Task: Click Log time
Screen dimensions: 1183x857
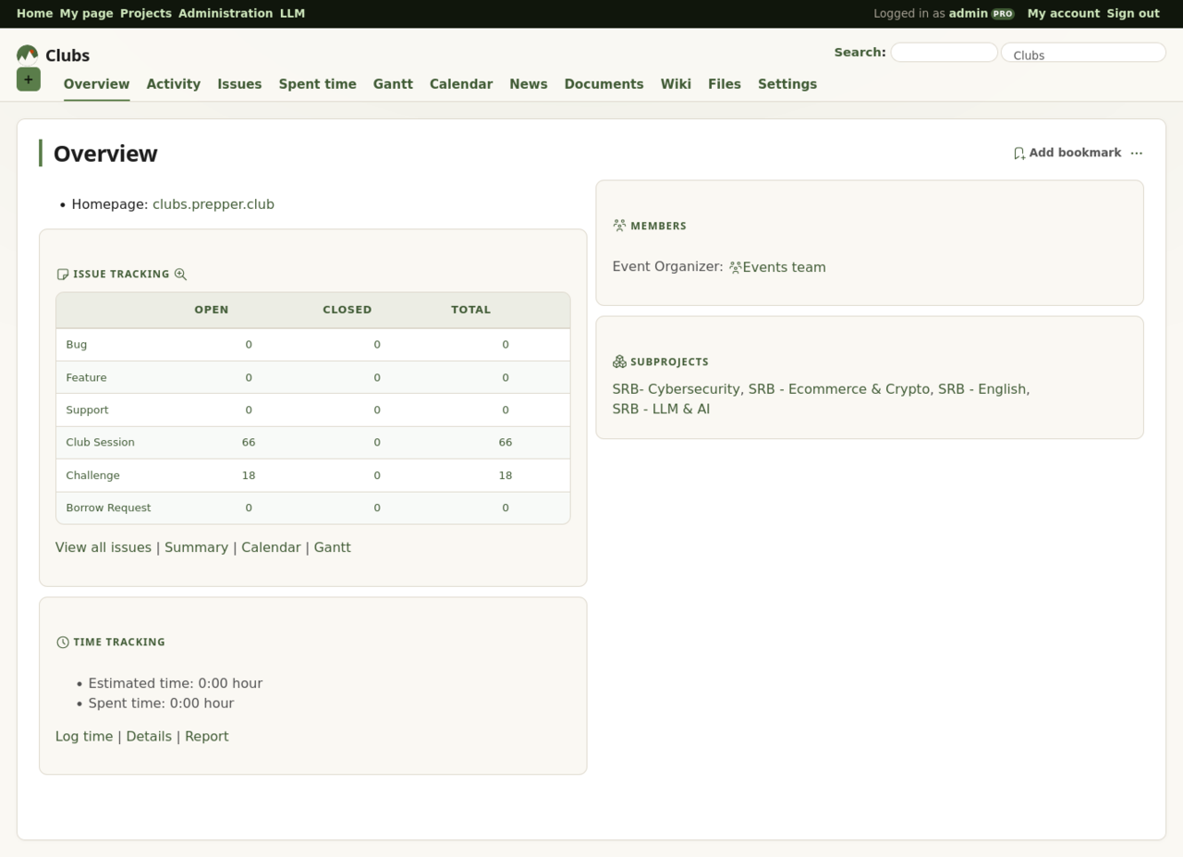Action: (x=84, y=736)
